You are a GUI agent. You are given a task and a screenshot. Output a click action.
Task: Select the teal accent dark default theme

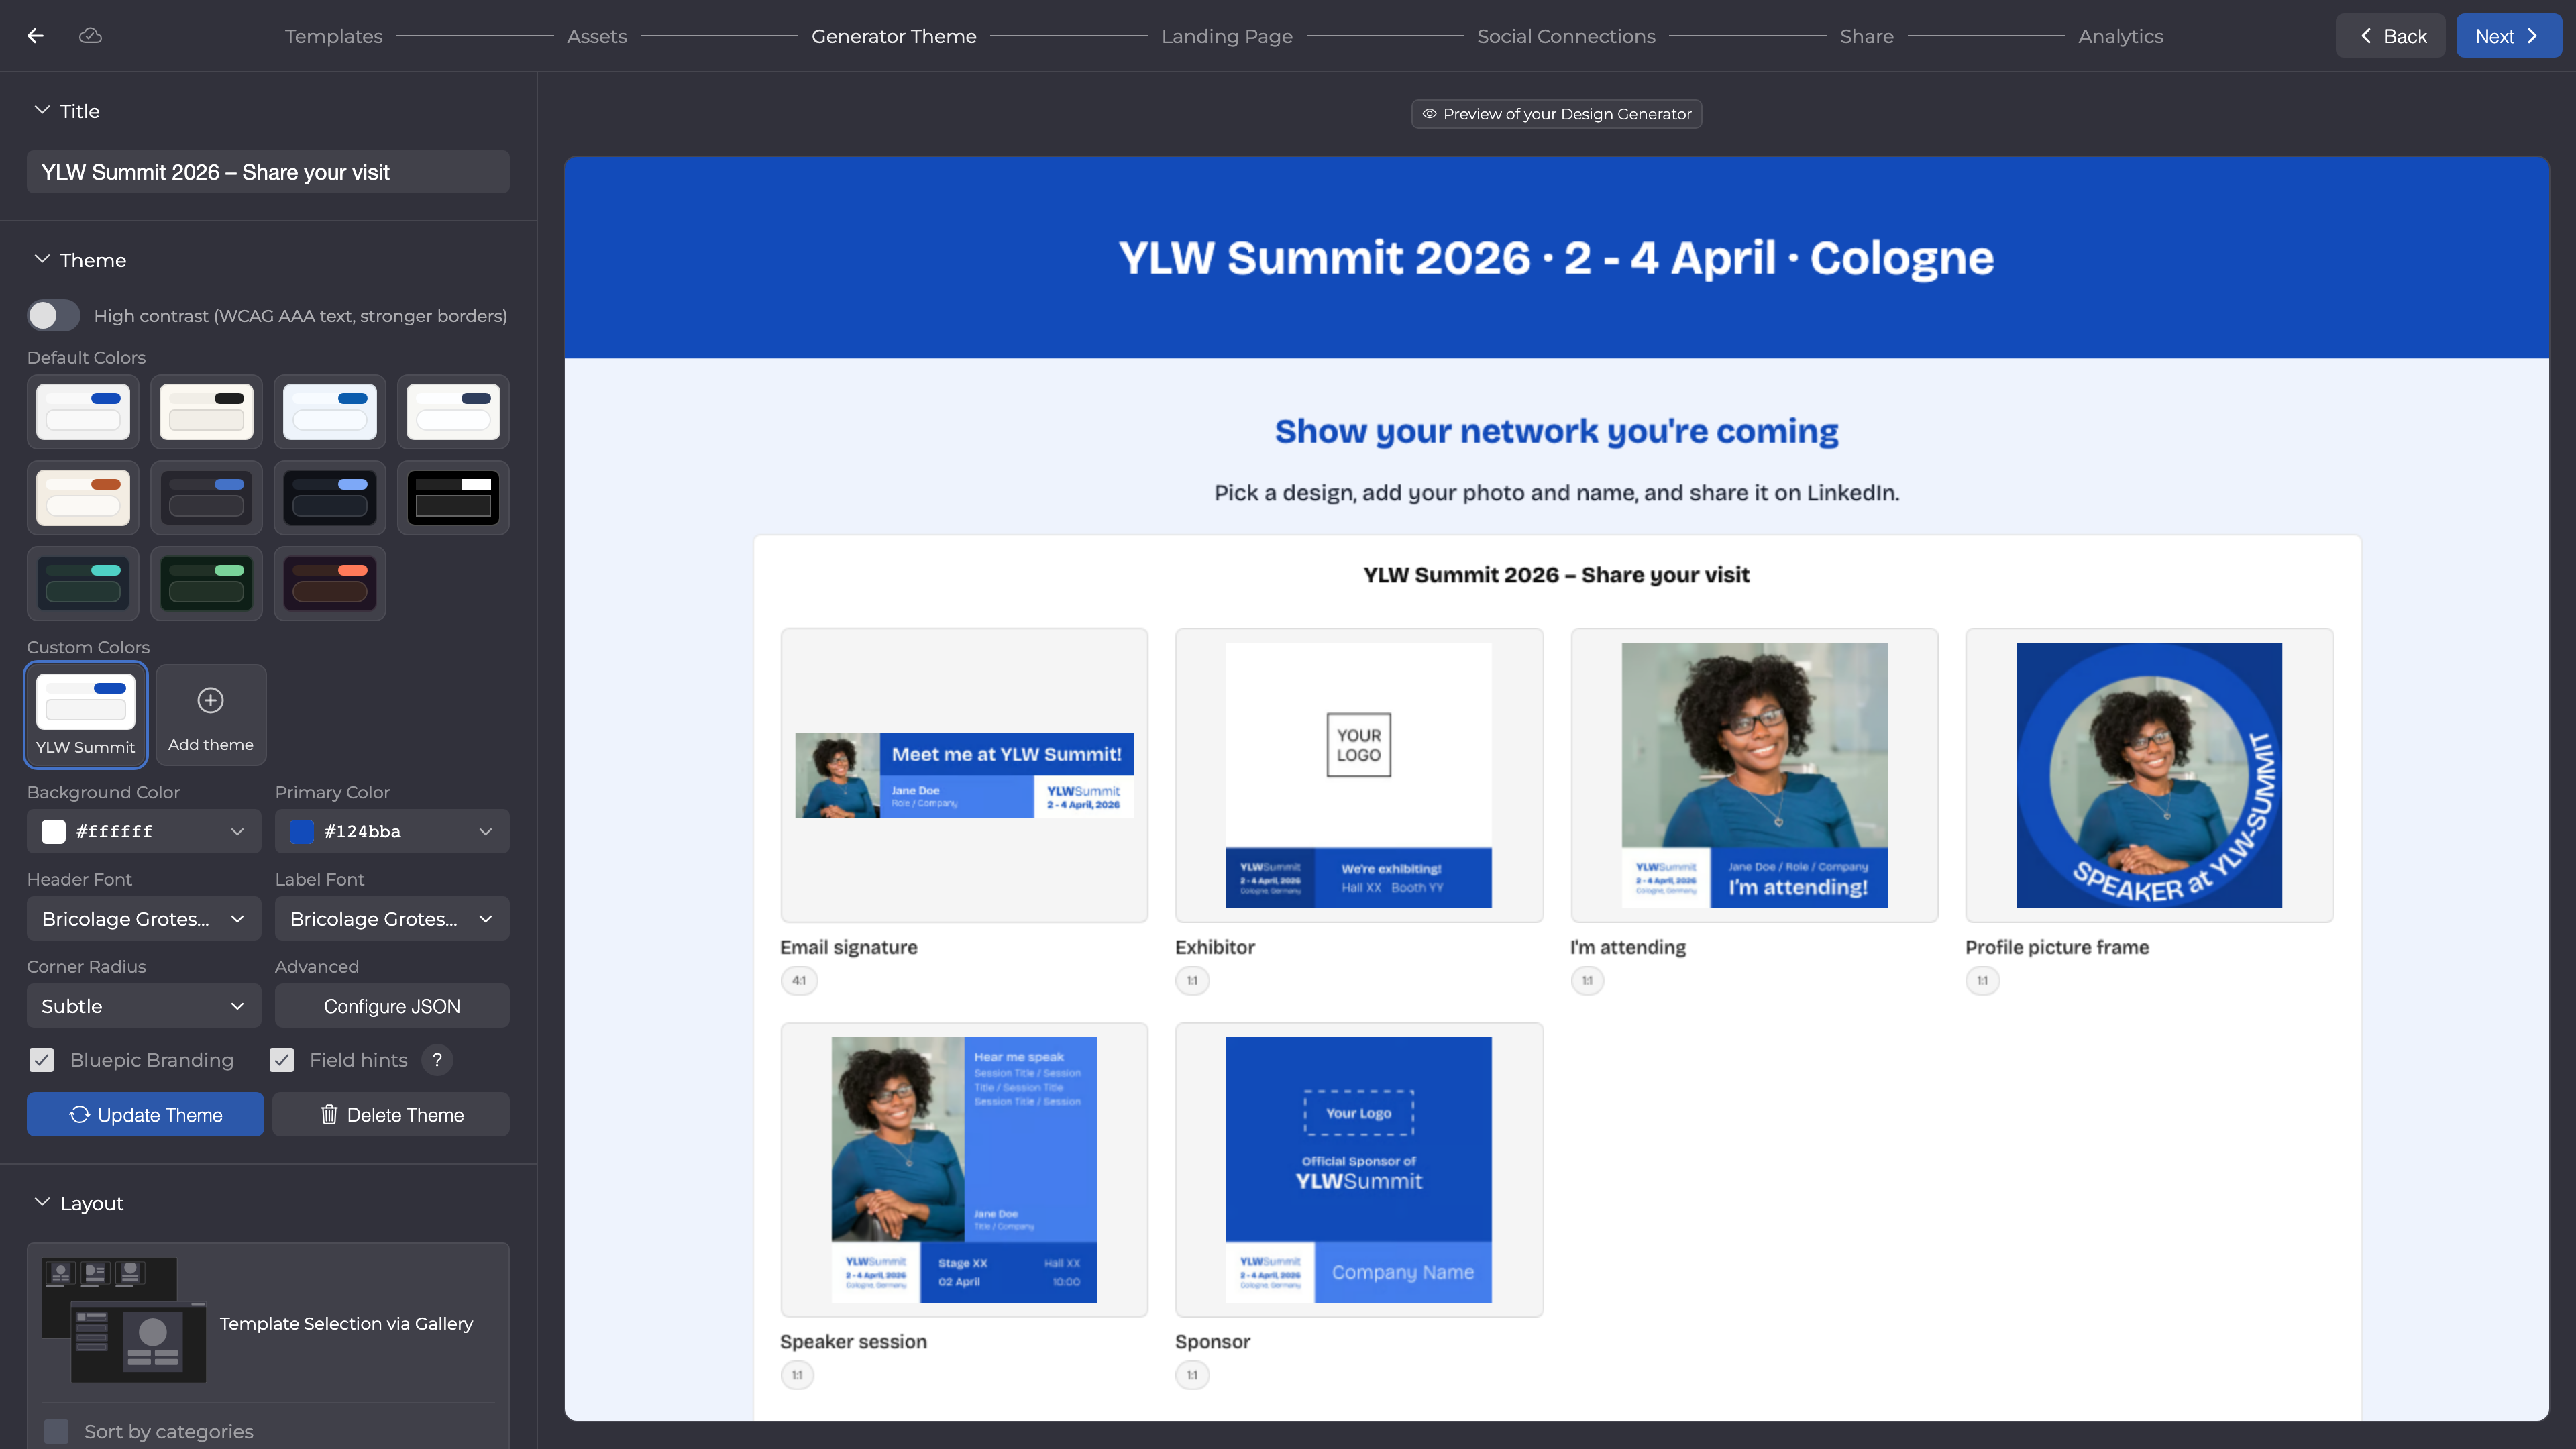pyautogui.click(x=83, y=583)
